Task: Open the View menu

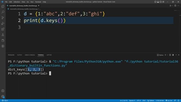Action: [x=23, y=2]
